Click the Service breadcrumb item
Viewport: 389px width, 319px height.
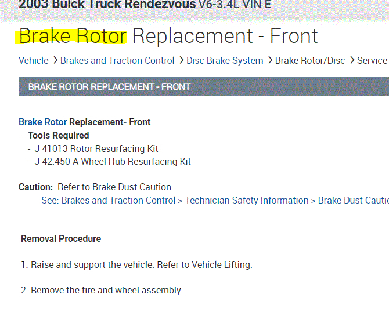(372, 60)
